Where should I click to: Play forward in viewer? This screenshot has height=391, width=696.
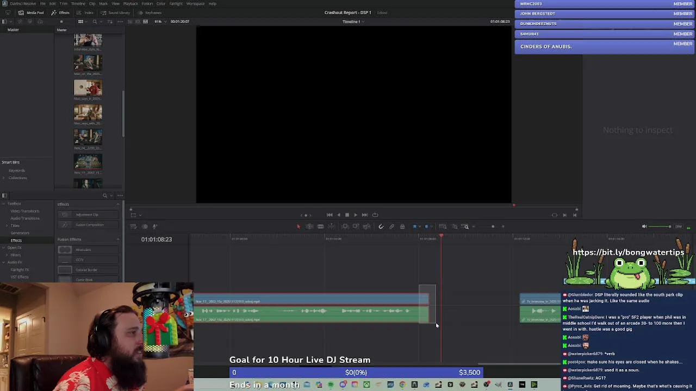point(356,215)
